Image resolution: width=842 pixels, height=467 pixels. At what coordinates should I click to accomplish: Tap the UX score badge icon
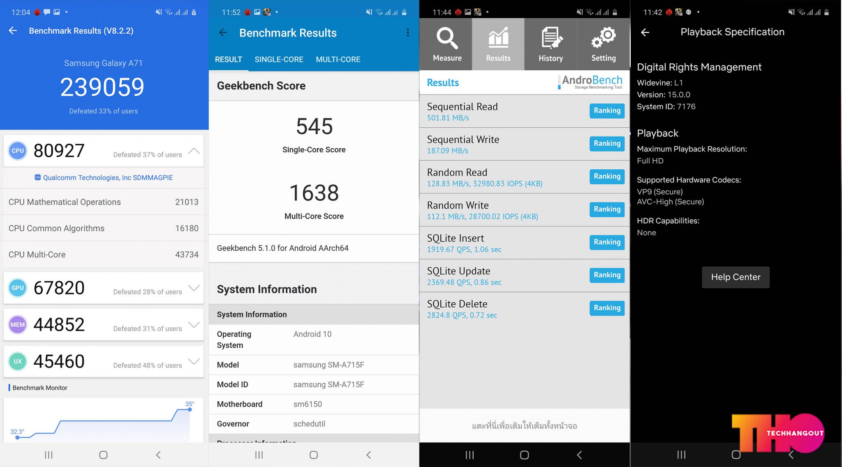[x=18, y=361]
